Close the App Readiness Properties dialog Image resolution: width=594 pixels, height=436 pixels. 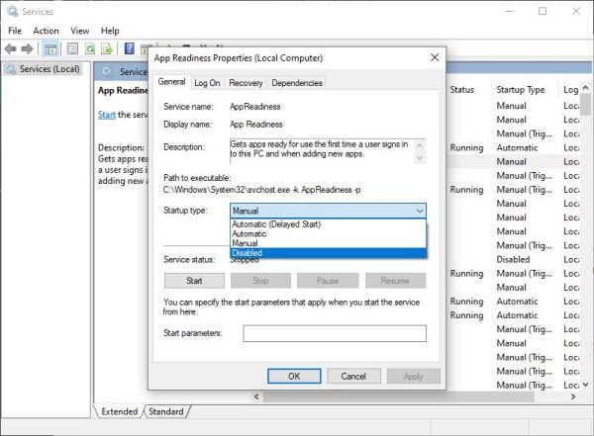coord(435,57)
